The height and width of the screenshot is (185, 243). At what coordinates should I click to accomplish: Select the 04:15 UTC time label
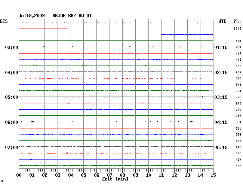221,122
